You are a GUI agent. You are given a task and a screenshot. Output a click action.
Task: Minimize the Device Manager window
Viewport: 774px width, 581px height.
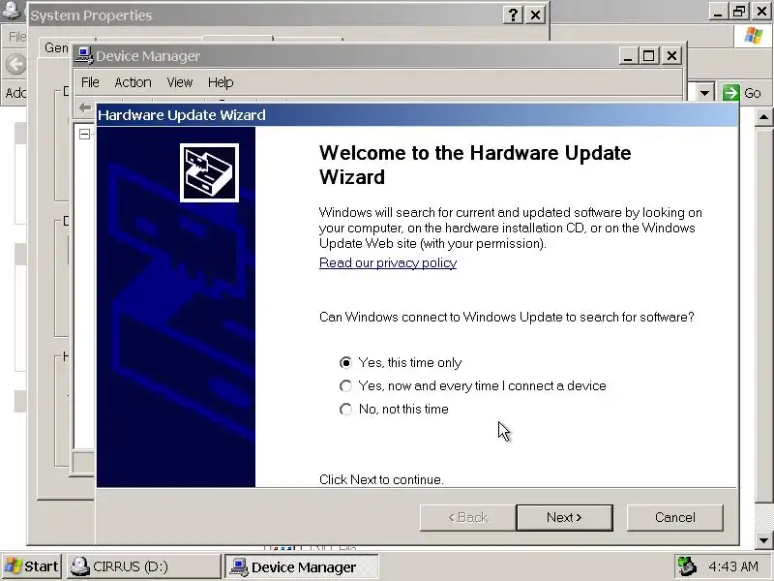tap(628, 56)
